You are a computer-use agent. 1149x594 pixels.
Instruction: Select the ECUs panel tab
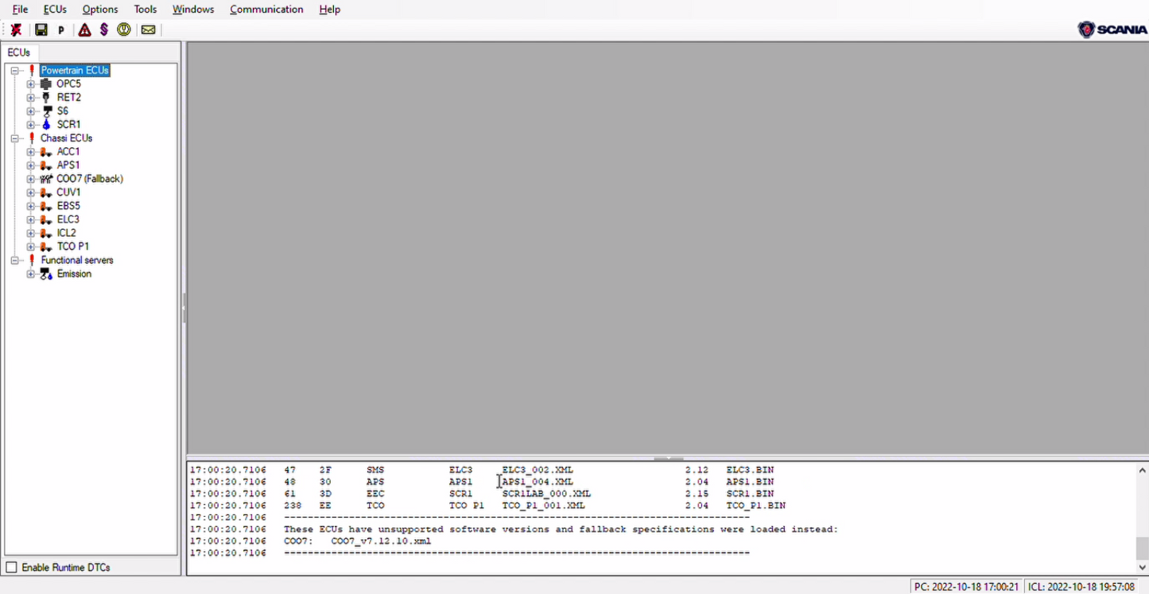(x=19, y=52)
